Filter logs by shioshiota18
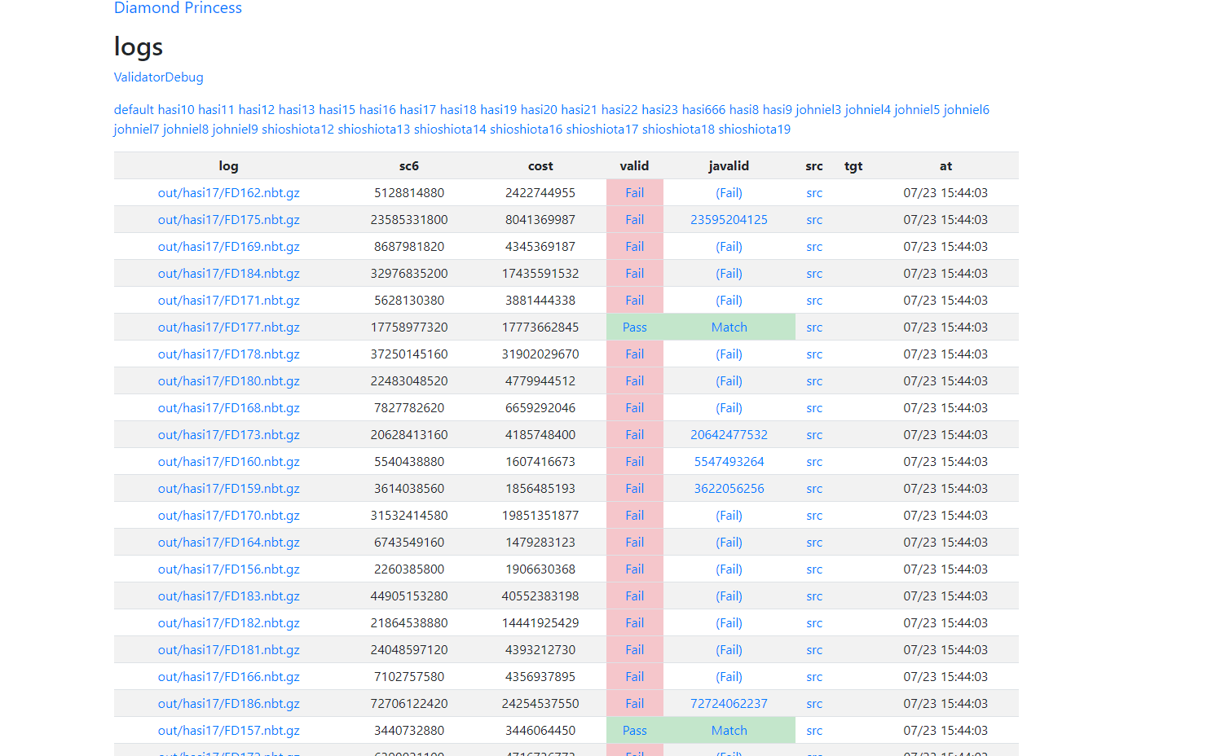 (678, 130)
